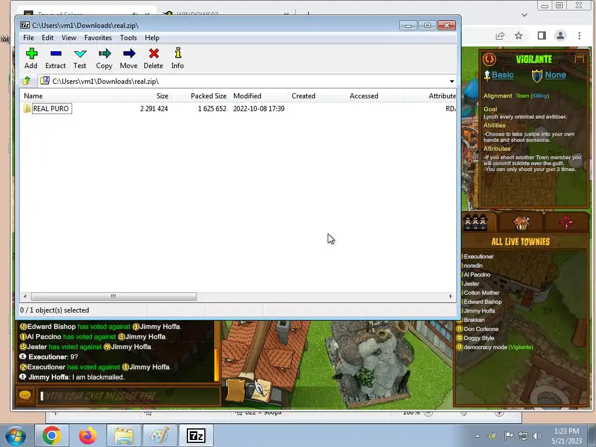Open the View menu

(69, 38)
